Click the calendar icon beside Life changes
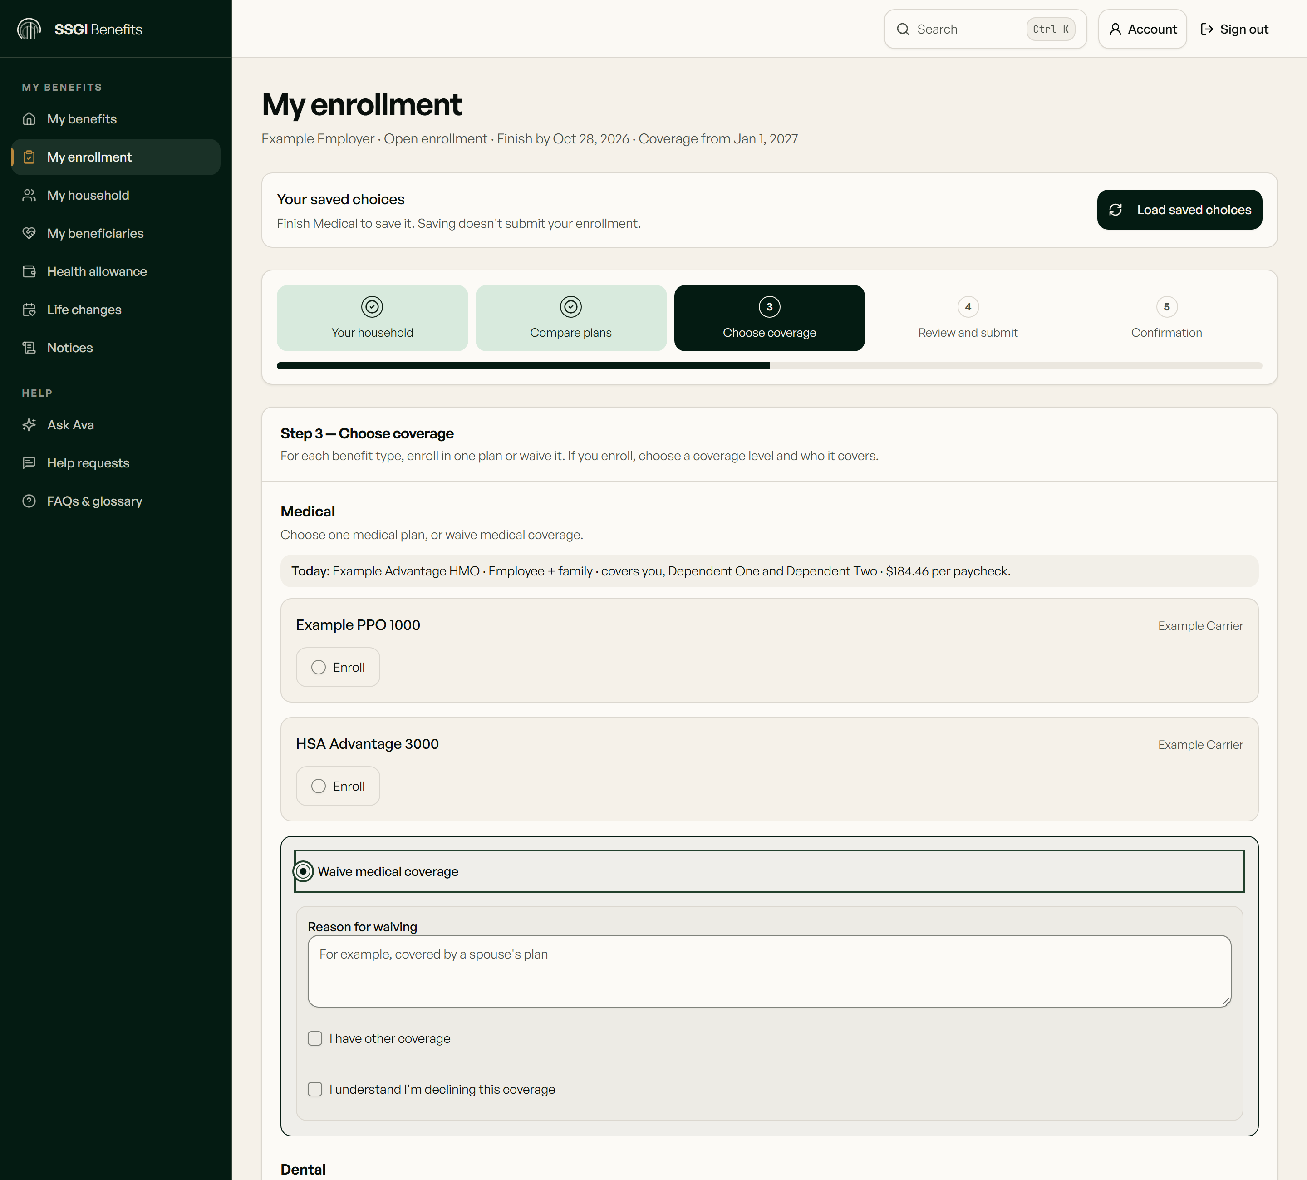 (29, 309)
